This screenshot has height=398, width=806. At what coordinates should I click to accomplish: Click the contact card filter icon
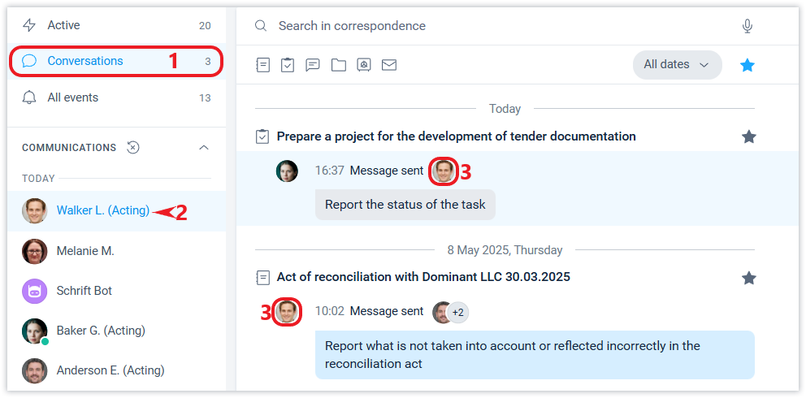(364, 65)
